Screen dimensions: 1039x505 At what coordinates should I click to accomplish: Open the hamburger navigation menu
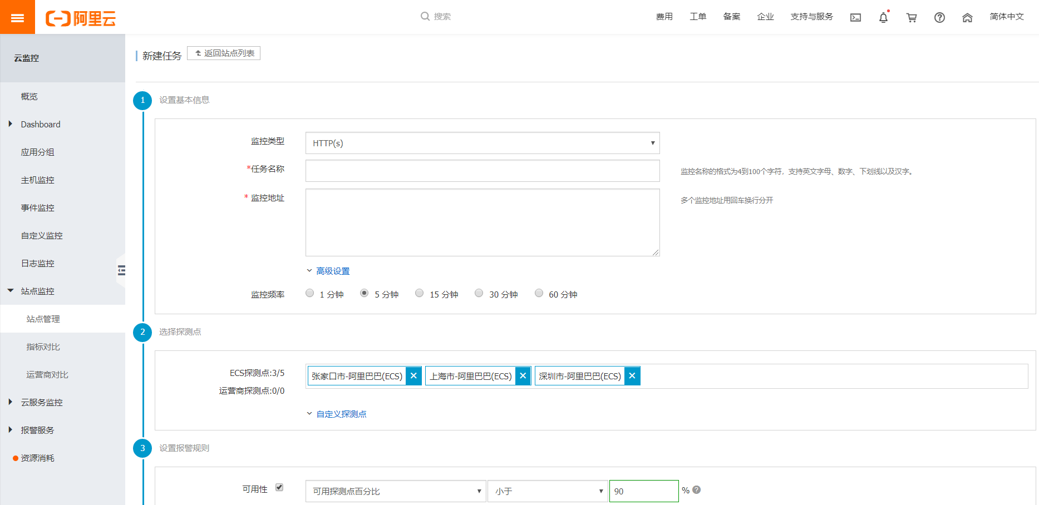tap(17, 17)
